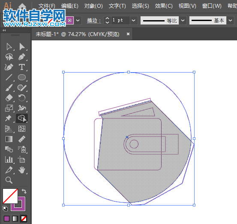This screenshot has width=237, height=224.
Task: Select the Pen tool
Action: coord(22,57)
